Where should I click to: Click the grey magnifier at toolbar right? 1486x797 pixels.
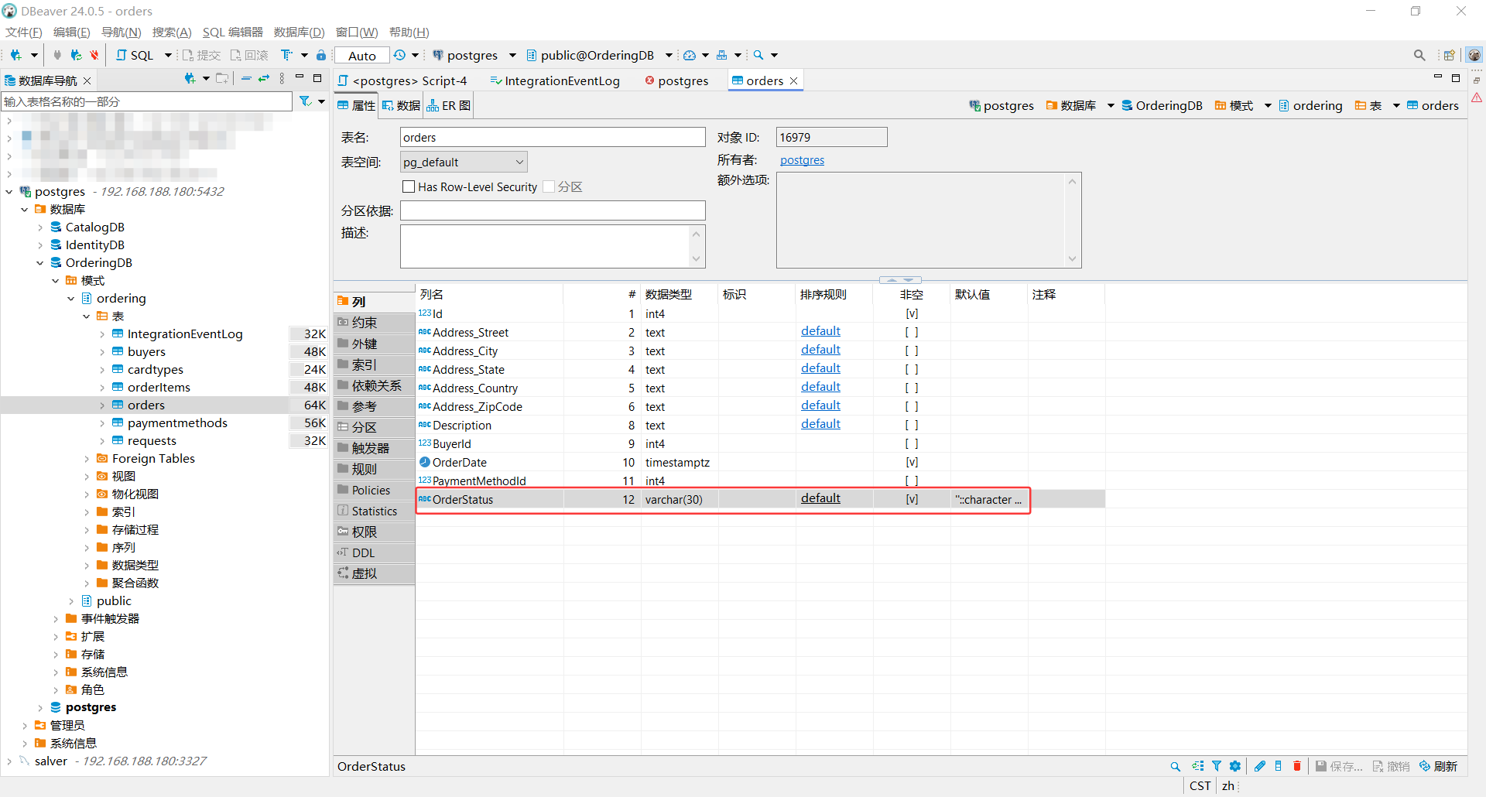(x=1419, y=55)
